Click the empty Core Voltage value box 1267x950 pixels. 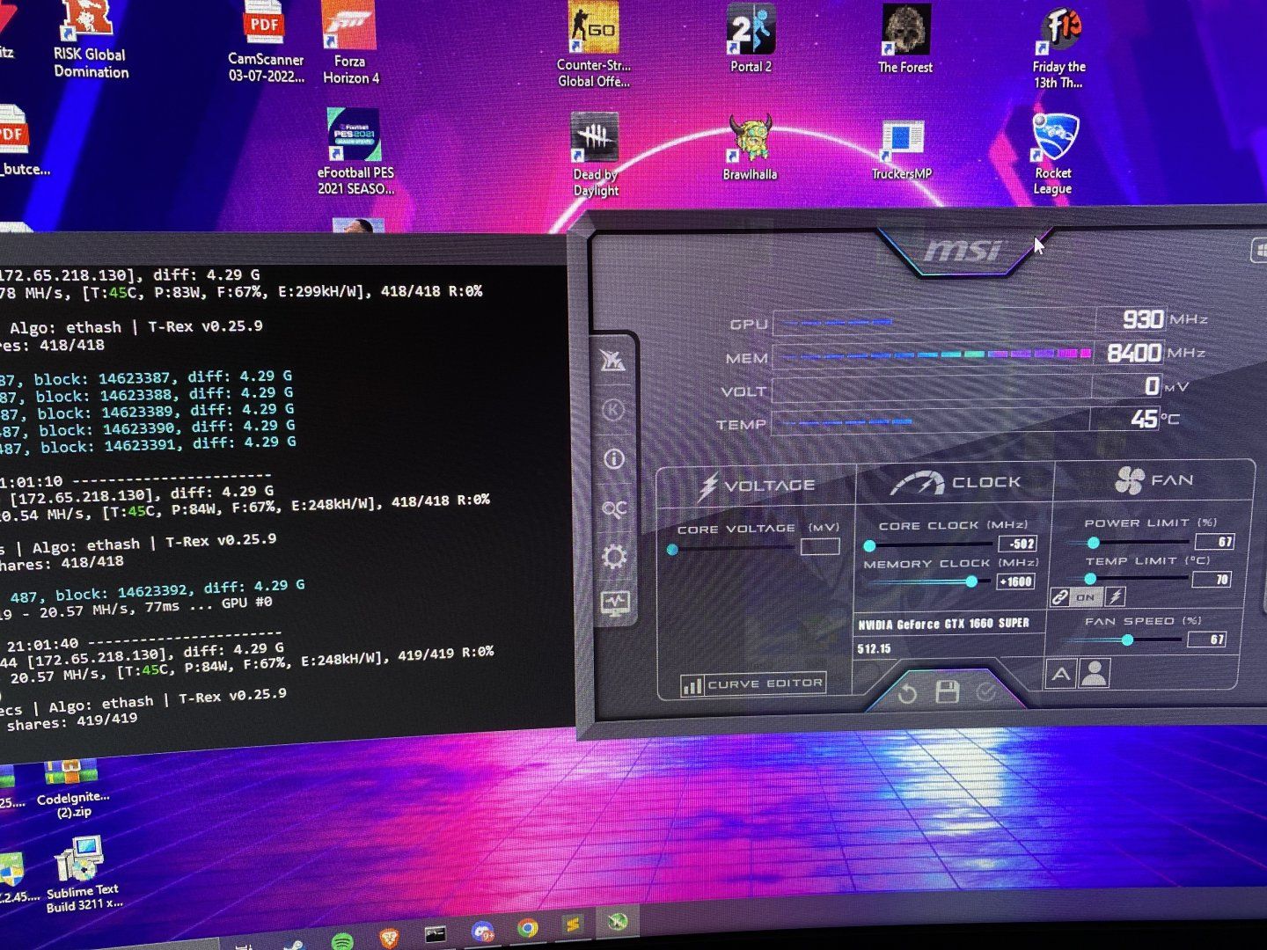pyautogui.click(x=820, y=547)
